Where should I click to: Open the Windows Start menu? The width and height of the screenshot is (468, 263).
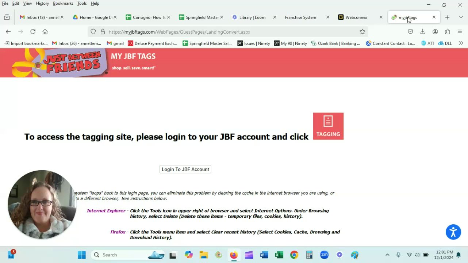pos(82,255)
